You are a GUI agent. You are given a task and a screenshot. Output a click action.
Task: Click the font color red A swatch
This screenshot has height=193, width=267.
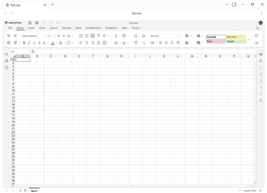[53, 43]
